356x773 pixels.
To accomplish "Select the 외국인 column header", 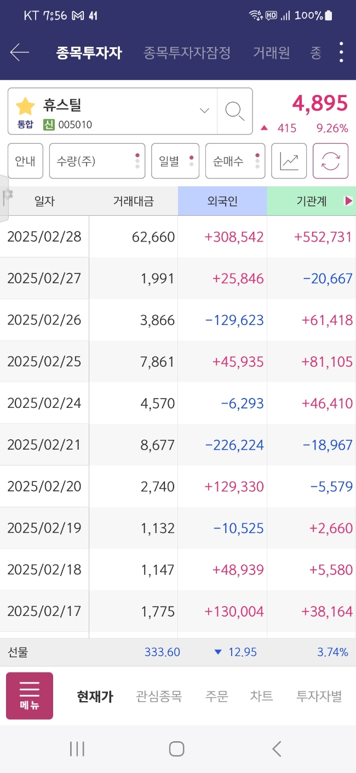I will [222, 201].
